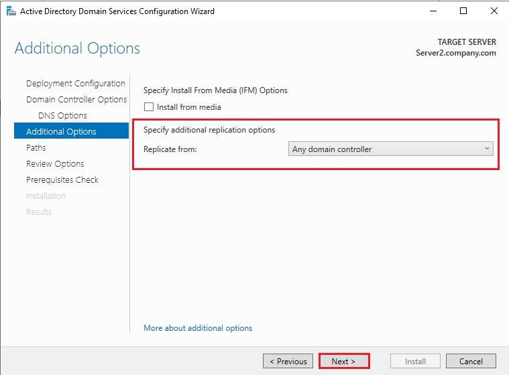509x375 pixels.
Task: Close the Configuration Wizard window
Action: tap(494, 11)
